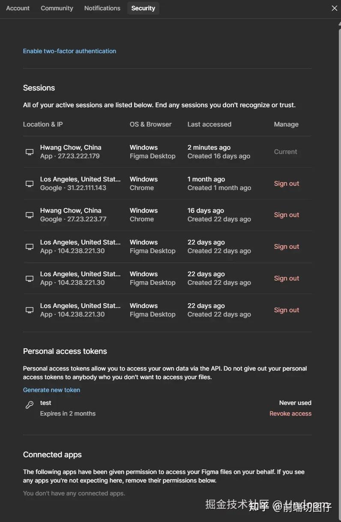Click Generate new token link
Image resolution: width=341 pixels, height=522 pixels.
coord(51,390)
